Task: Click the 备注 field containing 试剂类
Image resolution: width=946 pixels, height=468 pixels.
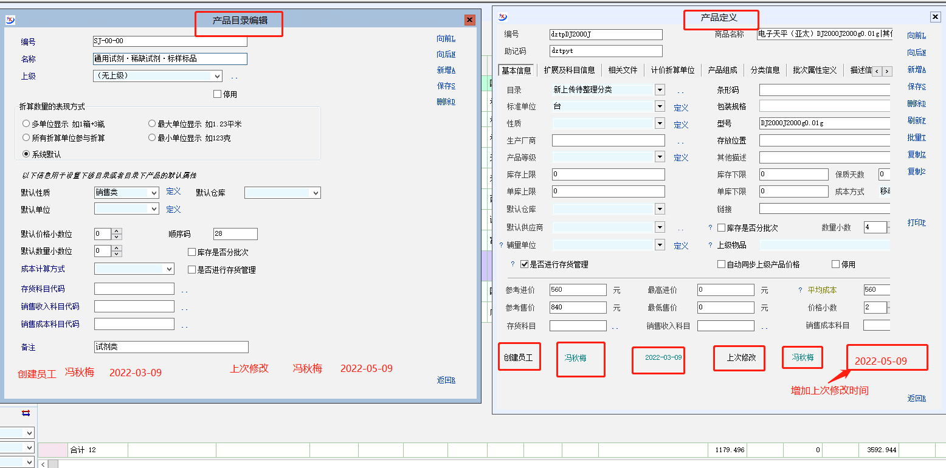Action: tap(171, 347)
